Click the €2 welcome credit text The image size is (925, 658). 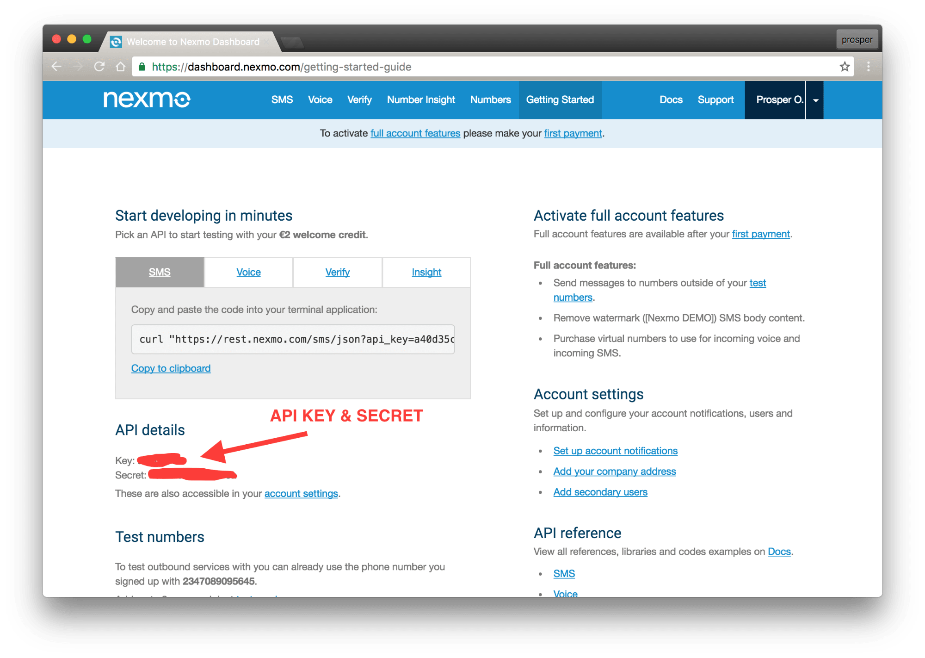click(x=322, y=235)
